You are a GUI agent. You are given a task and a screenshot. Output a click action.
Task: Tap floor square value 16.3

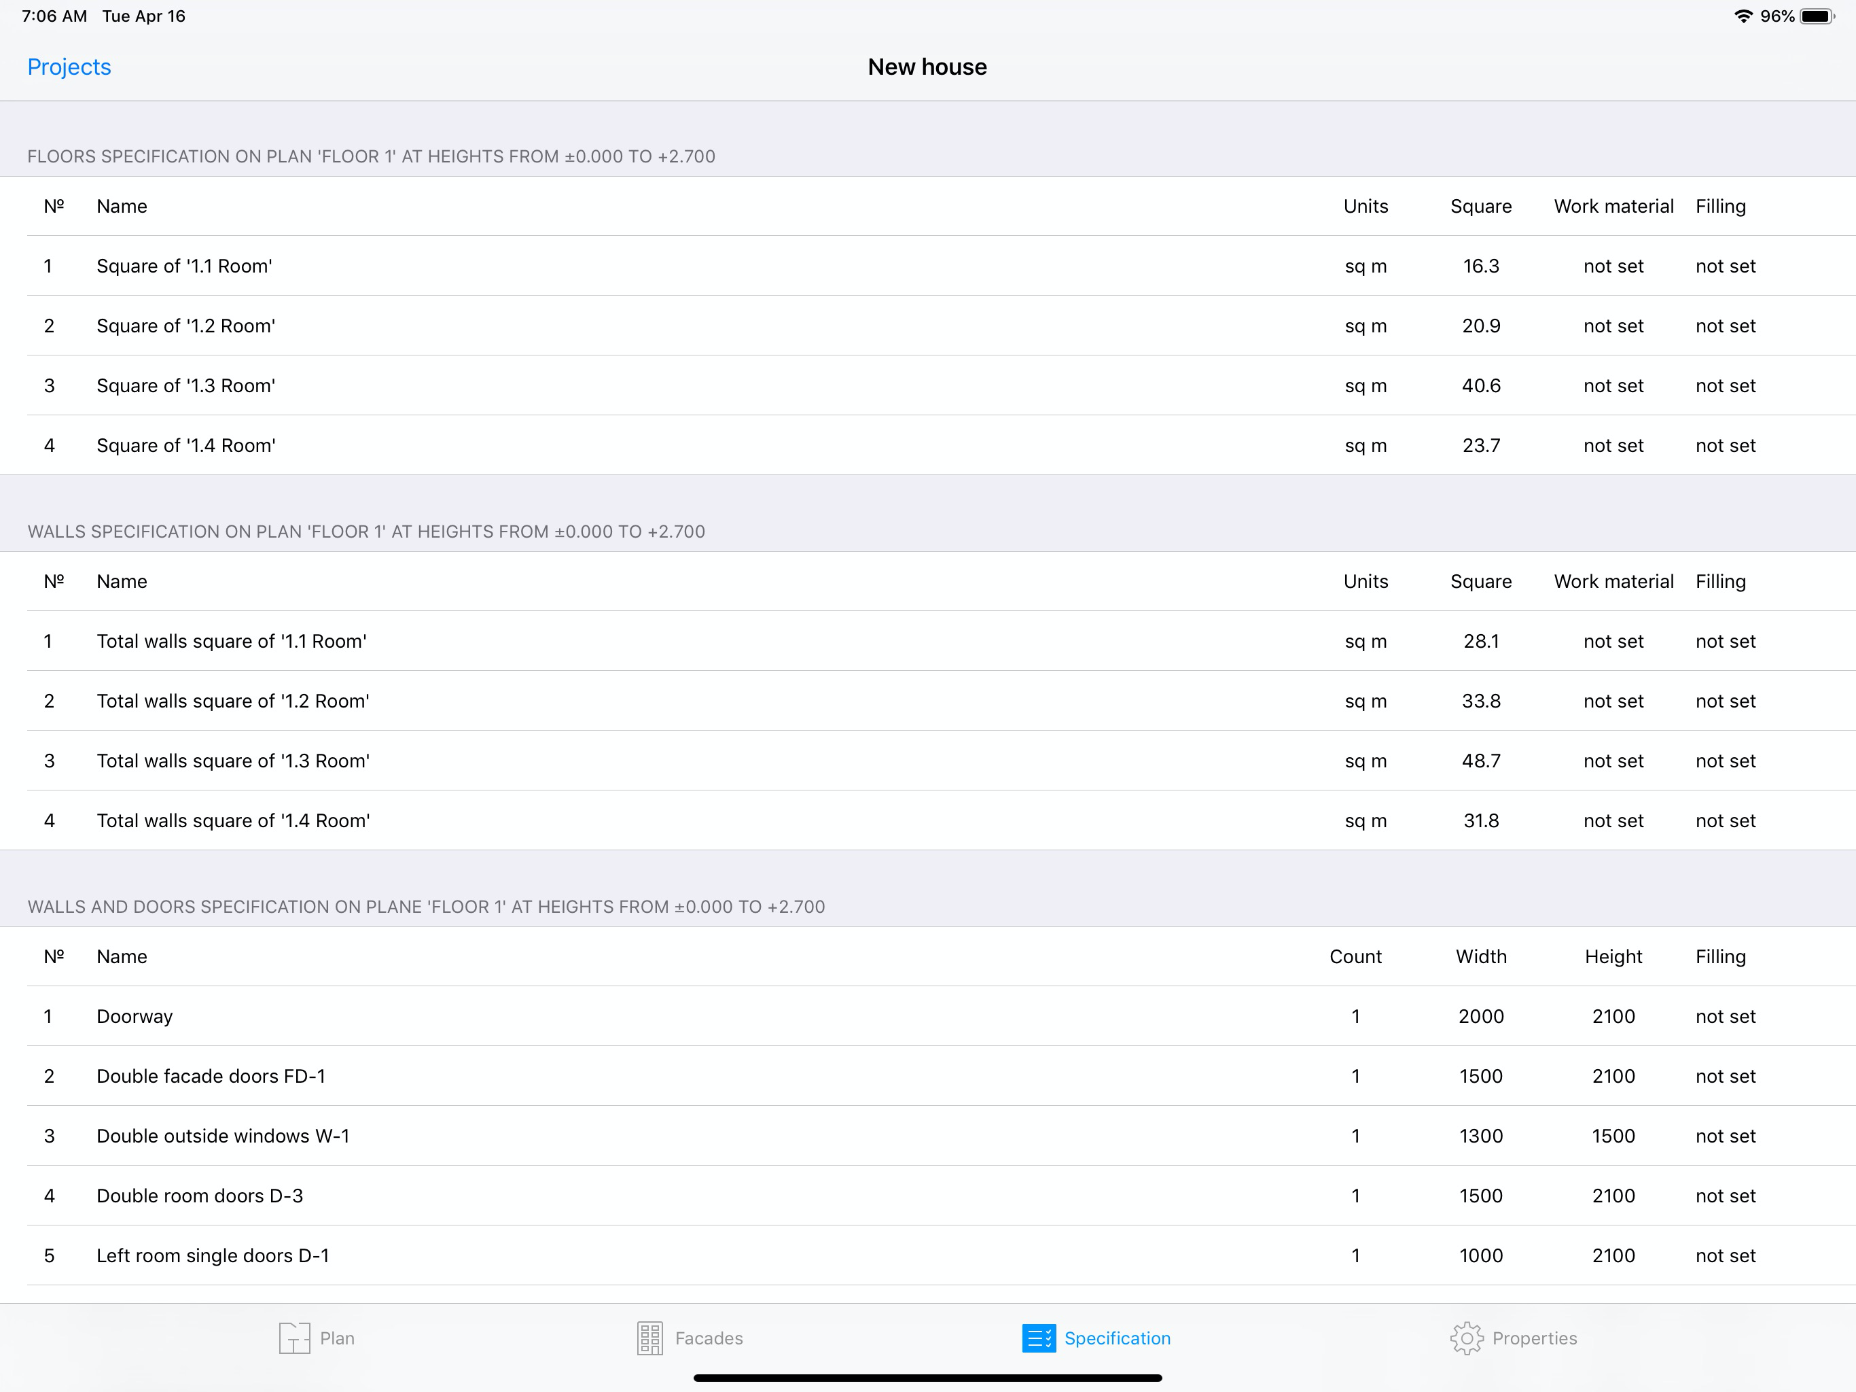point(1481,265)
